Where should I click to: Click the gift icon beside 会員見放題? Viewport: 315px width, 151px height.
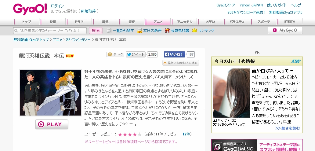[167, 31]
